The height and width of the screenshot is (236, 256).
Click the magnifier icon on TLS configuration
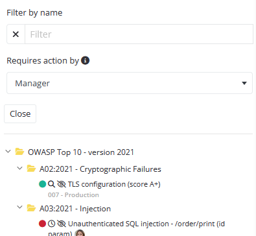(51, 184)
